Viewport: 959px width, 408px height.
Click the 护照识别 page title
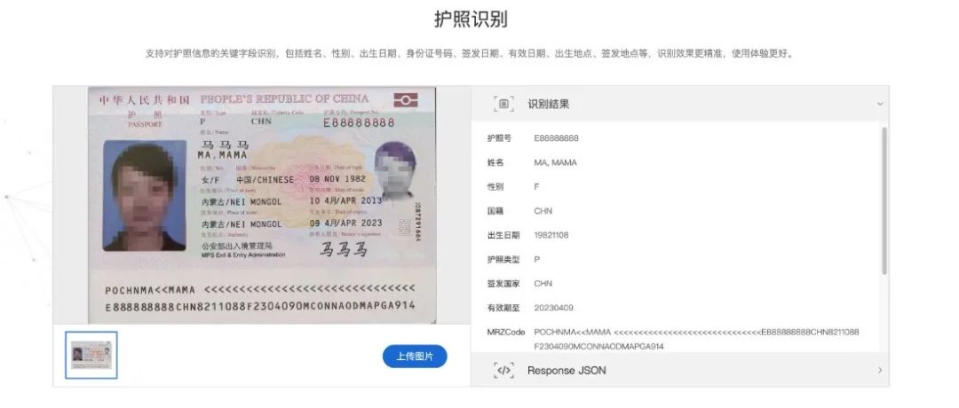click(x=471, y=19)
